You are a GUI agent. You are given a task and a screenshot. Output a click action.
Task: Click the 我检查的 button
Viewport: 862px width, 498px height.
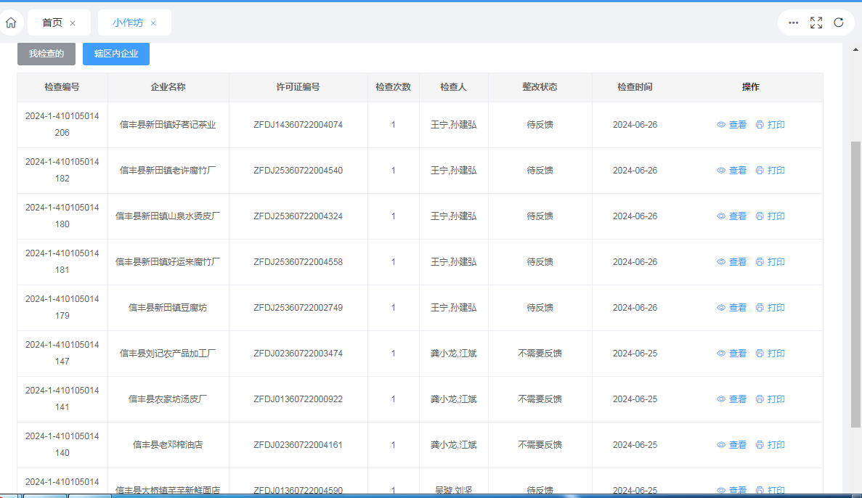point(46,54)
